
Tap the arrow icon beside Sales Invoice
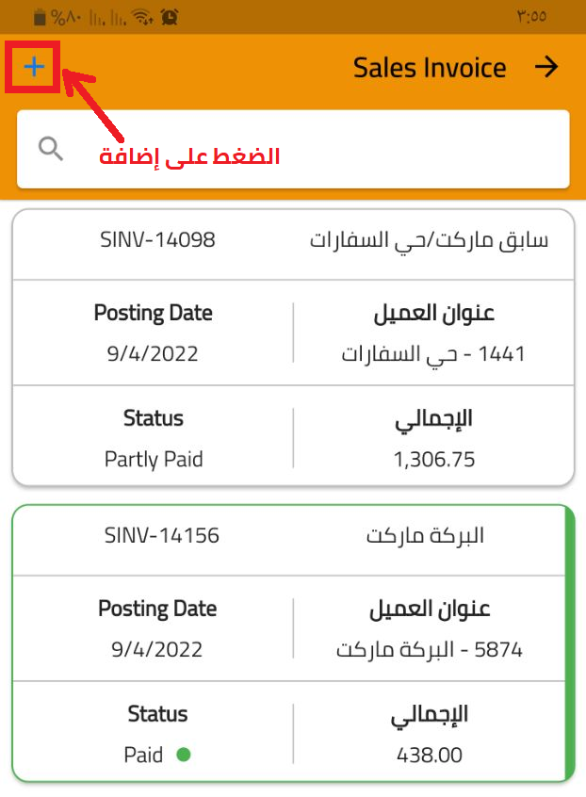pos(546,67)
